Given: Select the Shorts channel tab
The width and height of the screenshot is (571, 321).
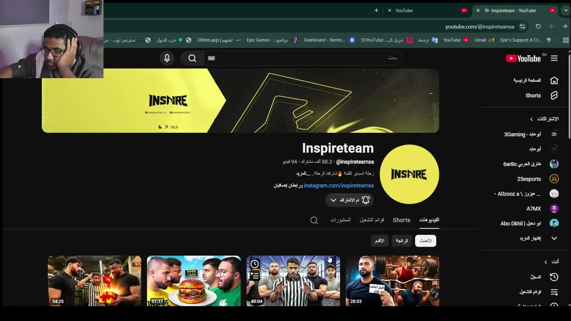Looking at the screenshot, I should pyautogui.click(x=401, y=220).
